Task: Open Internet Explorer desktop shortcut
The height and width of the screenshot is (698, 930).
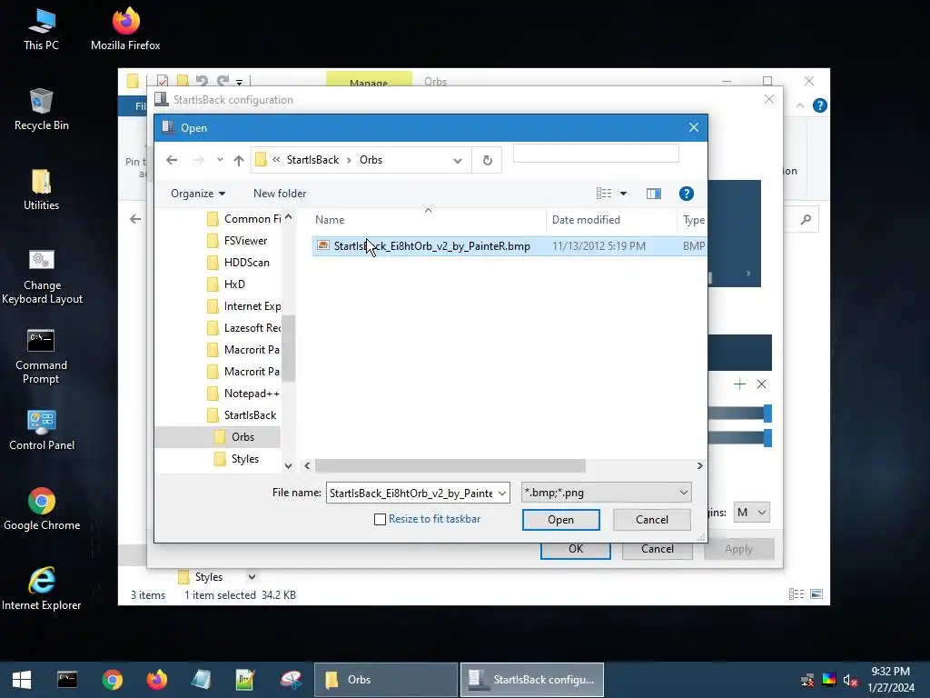Action: pyautogui.click(x=42, y=589)
